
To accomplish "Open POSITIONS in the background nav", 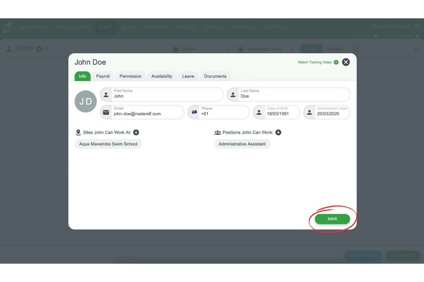I will [155, 27].
